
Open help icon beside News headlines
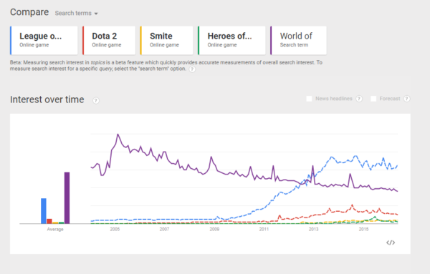(x=359, y=99)
